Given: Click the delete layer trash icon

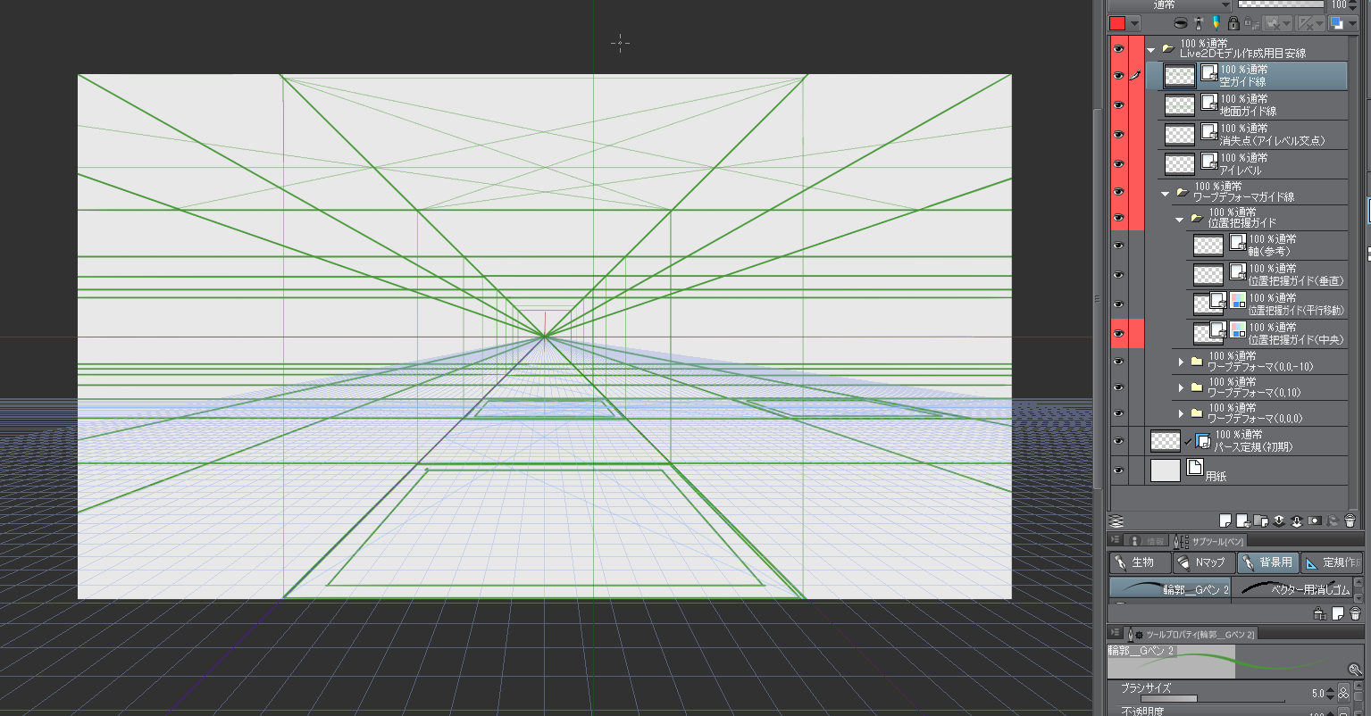Looking at the screenshot, I should (1349, 520).
